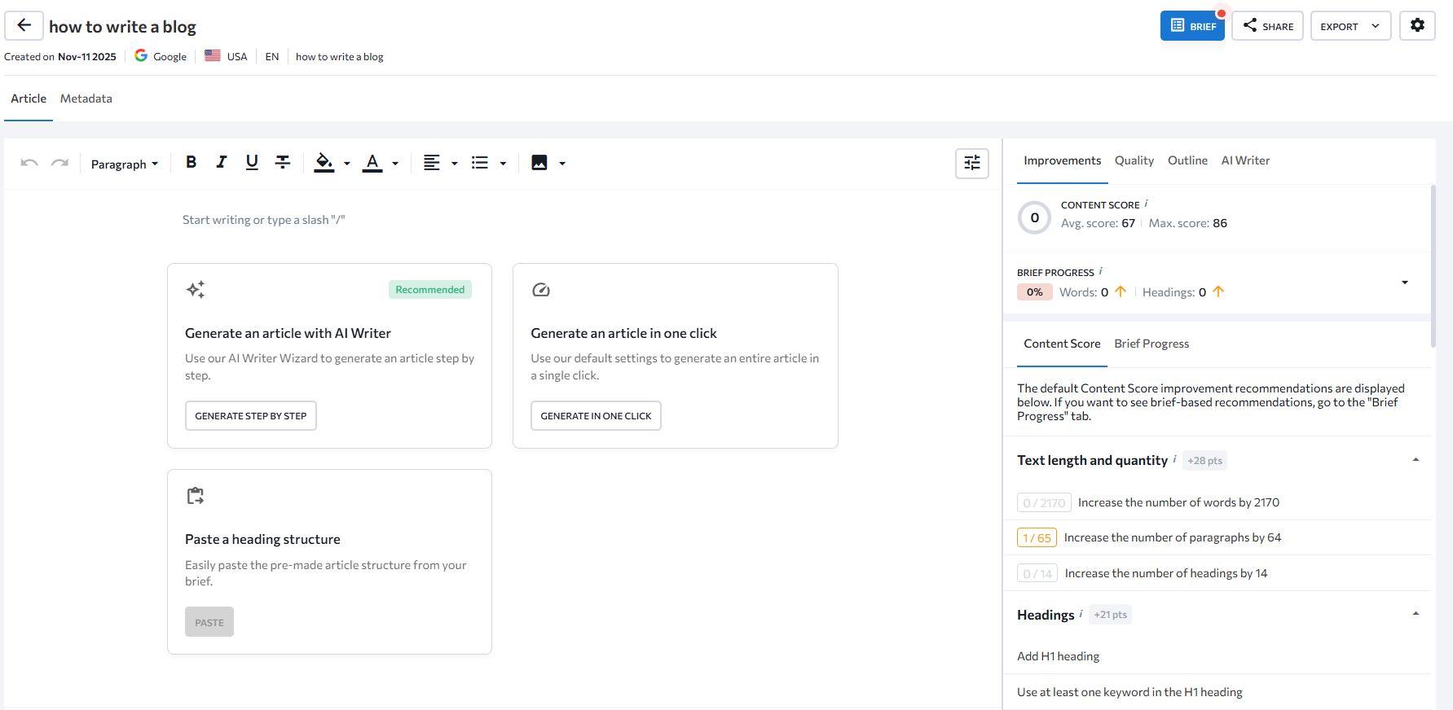Open editor settings sliders icon
The image size is (1453, 710).
pyautogui.click(x=972, y=163)
